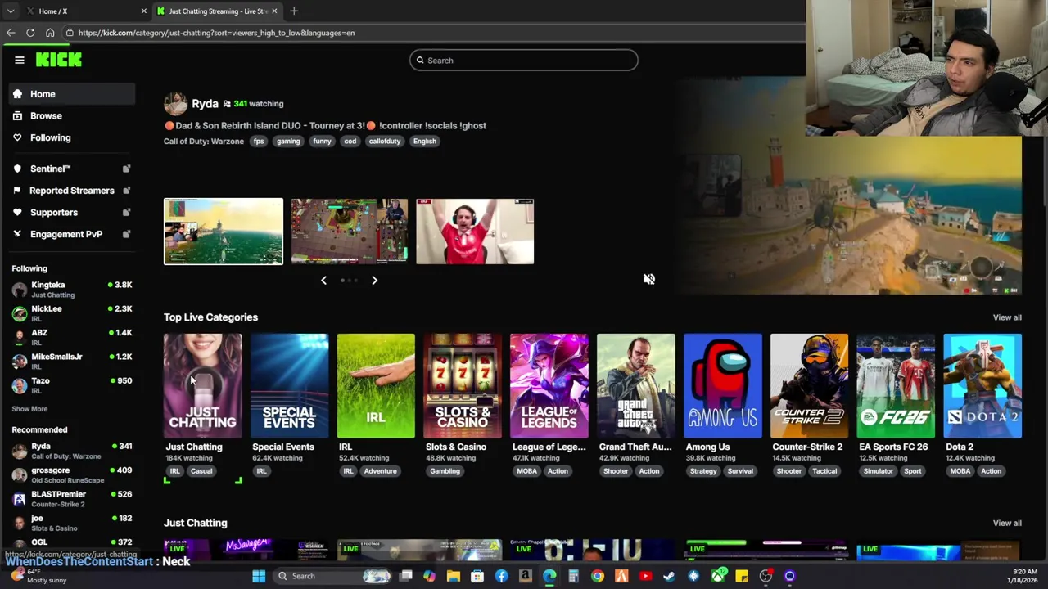Open Call of Duty: Warzone category link
This screenshot has height=589, width=1048.
204,142
